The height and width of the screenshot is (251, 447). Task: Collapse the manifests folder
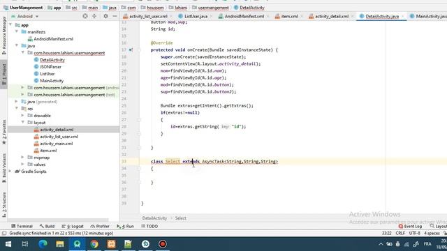coord(17,31)
